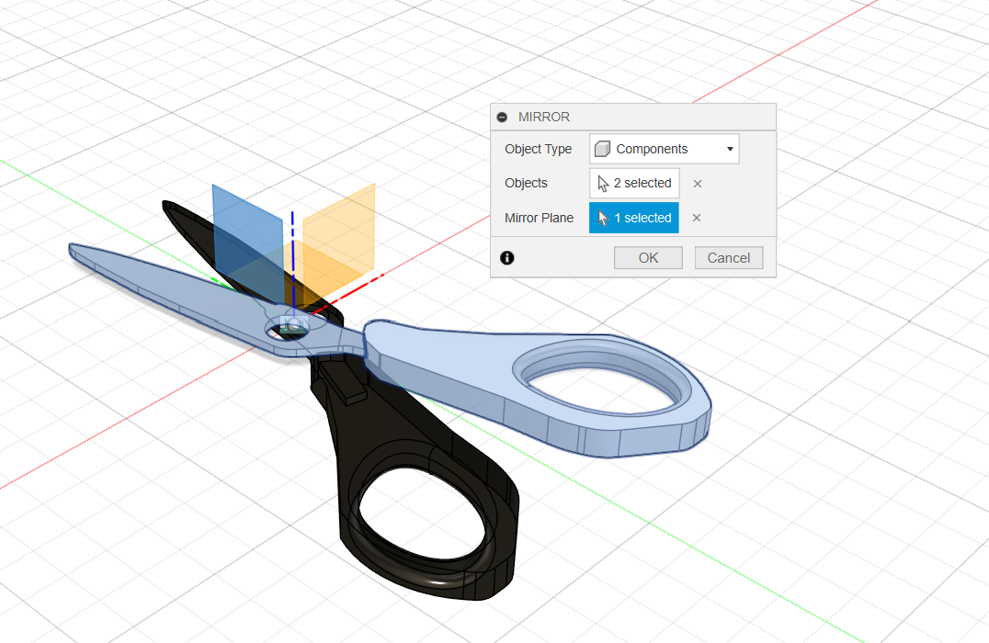The width and height of the screenshot is (989, 643).
Task: Select the highlighted blue scissor blade
Action: coord(165,285)
